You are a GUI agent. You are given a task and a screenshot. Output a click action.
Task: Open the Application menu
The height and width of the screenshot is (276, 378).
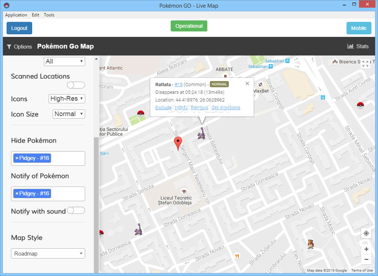(16, 15)
